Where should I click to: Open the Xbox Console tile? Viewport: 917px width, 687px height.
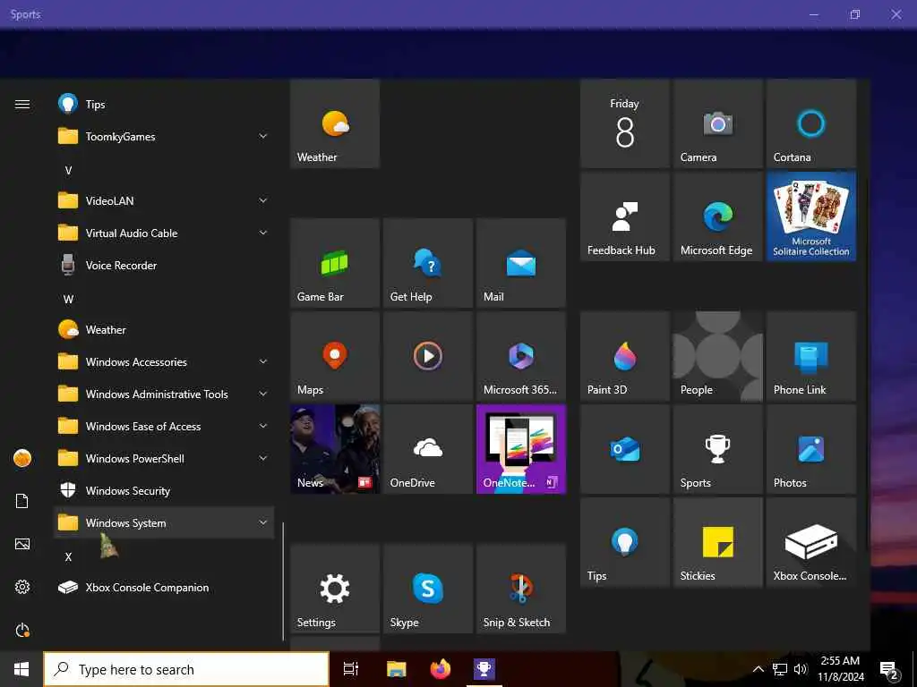click(811, 541)
